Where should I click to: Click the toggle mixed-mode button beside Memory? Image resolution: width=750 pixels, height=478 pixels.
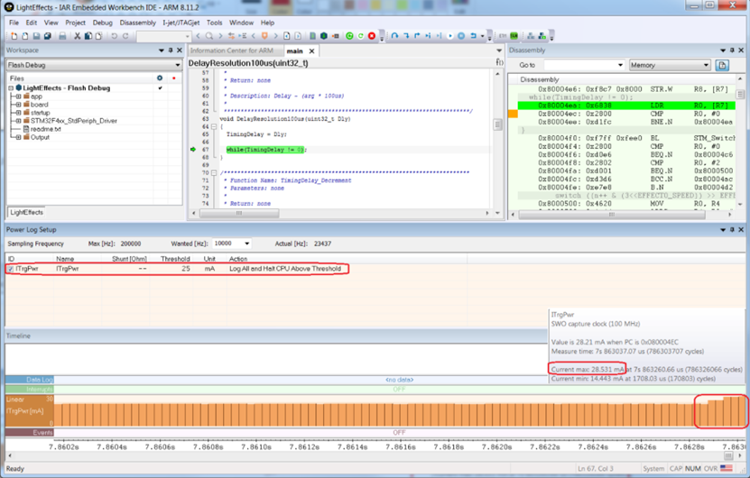722,65
